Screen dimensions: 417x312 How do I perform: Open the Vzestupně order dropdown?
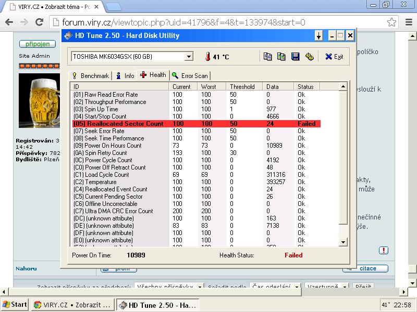327,287
